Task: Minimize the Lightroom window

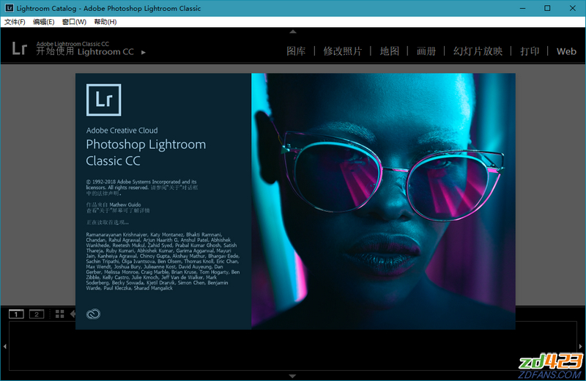Action: 523,8
